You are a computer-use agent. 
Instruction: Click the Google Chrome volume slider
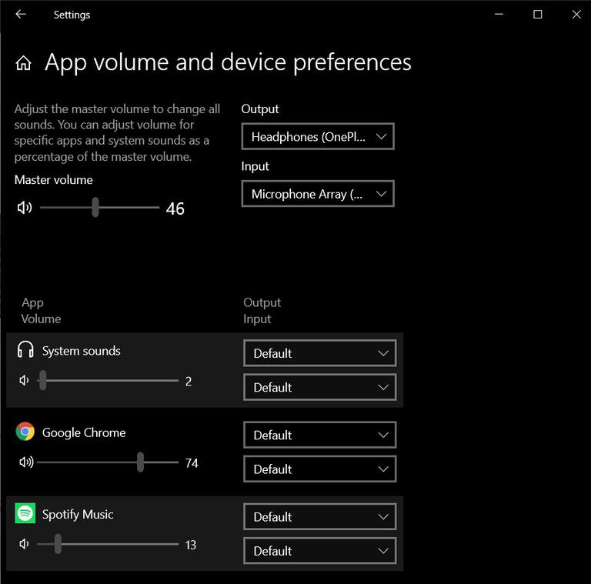[x=107, y=462]
